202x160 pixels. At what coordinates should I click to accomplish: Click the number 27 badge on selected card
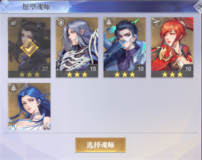[x=45, y=69]
